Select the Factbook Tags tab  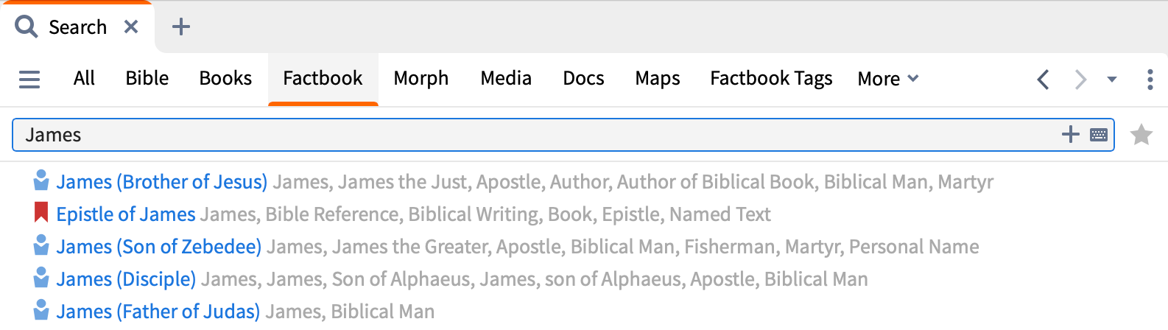tap(771, 78)
